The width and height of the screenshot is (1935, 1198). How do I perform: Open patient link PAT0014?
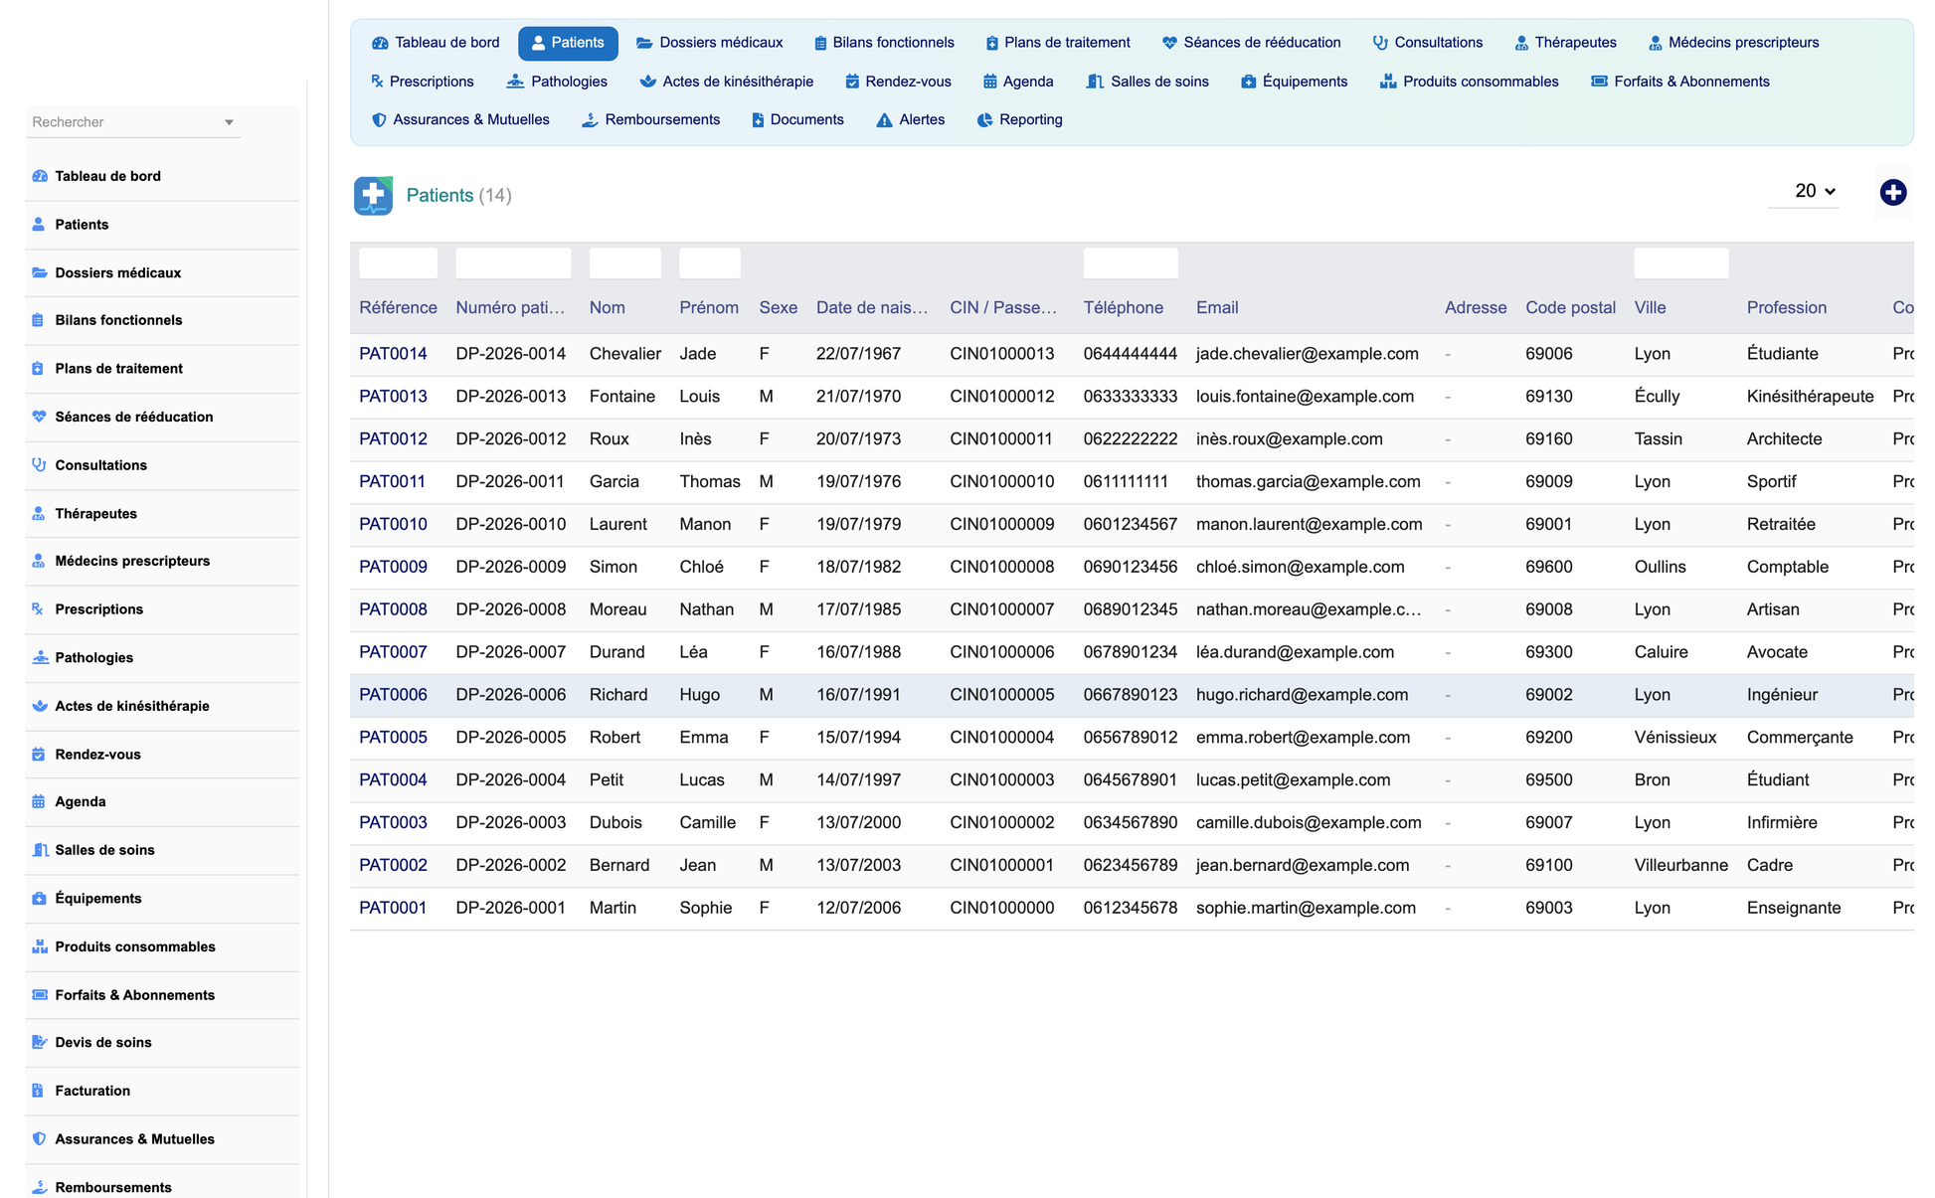(393, 354)
